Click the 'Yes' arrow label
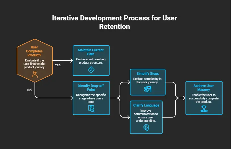 [58, 65]
